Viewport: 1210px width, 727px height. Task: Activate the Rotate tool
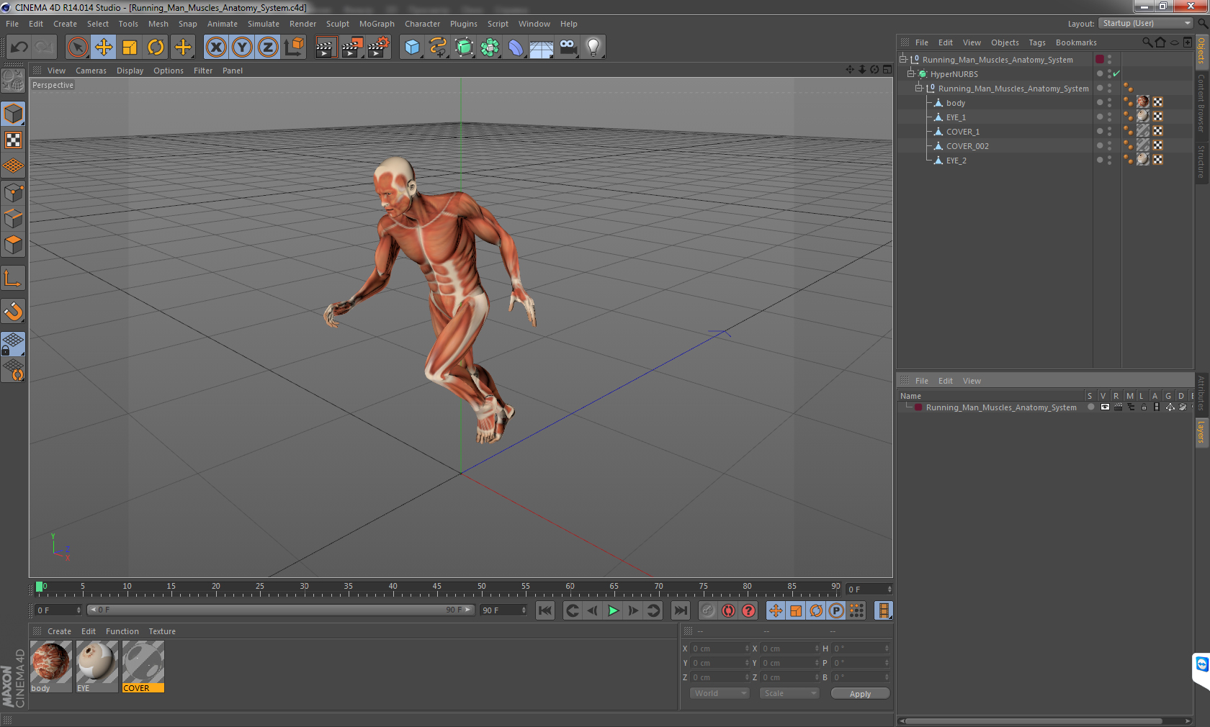coord(156,48)
